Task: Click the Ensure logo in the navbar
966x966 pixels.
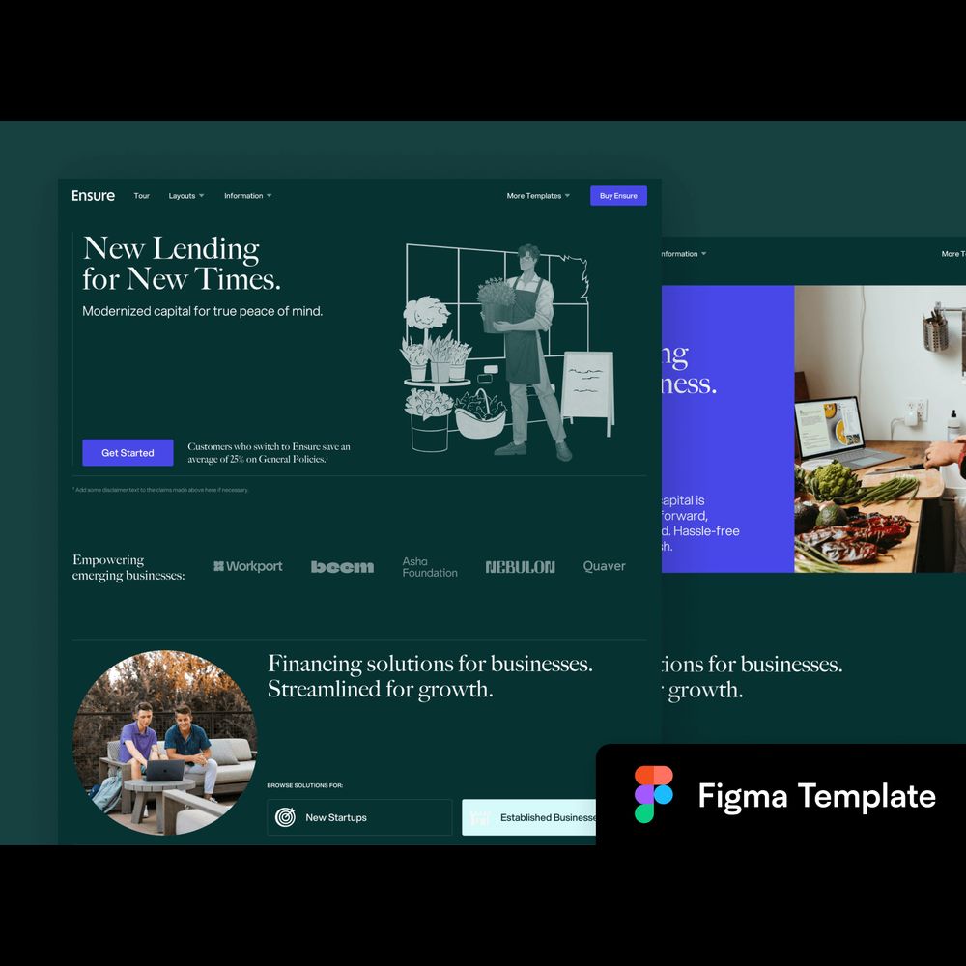Action: tap(93, 196)
